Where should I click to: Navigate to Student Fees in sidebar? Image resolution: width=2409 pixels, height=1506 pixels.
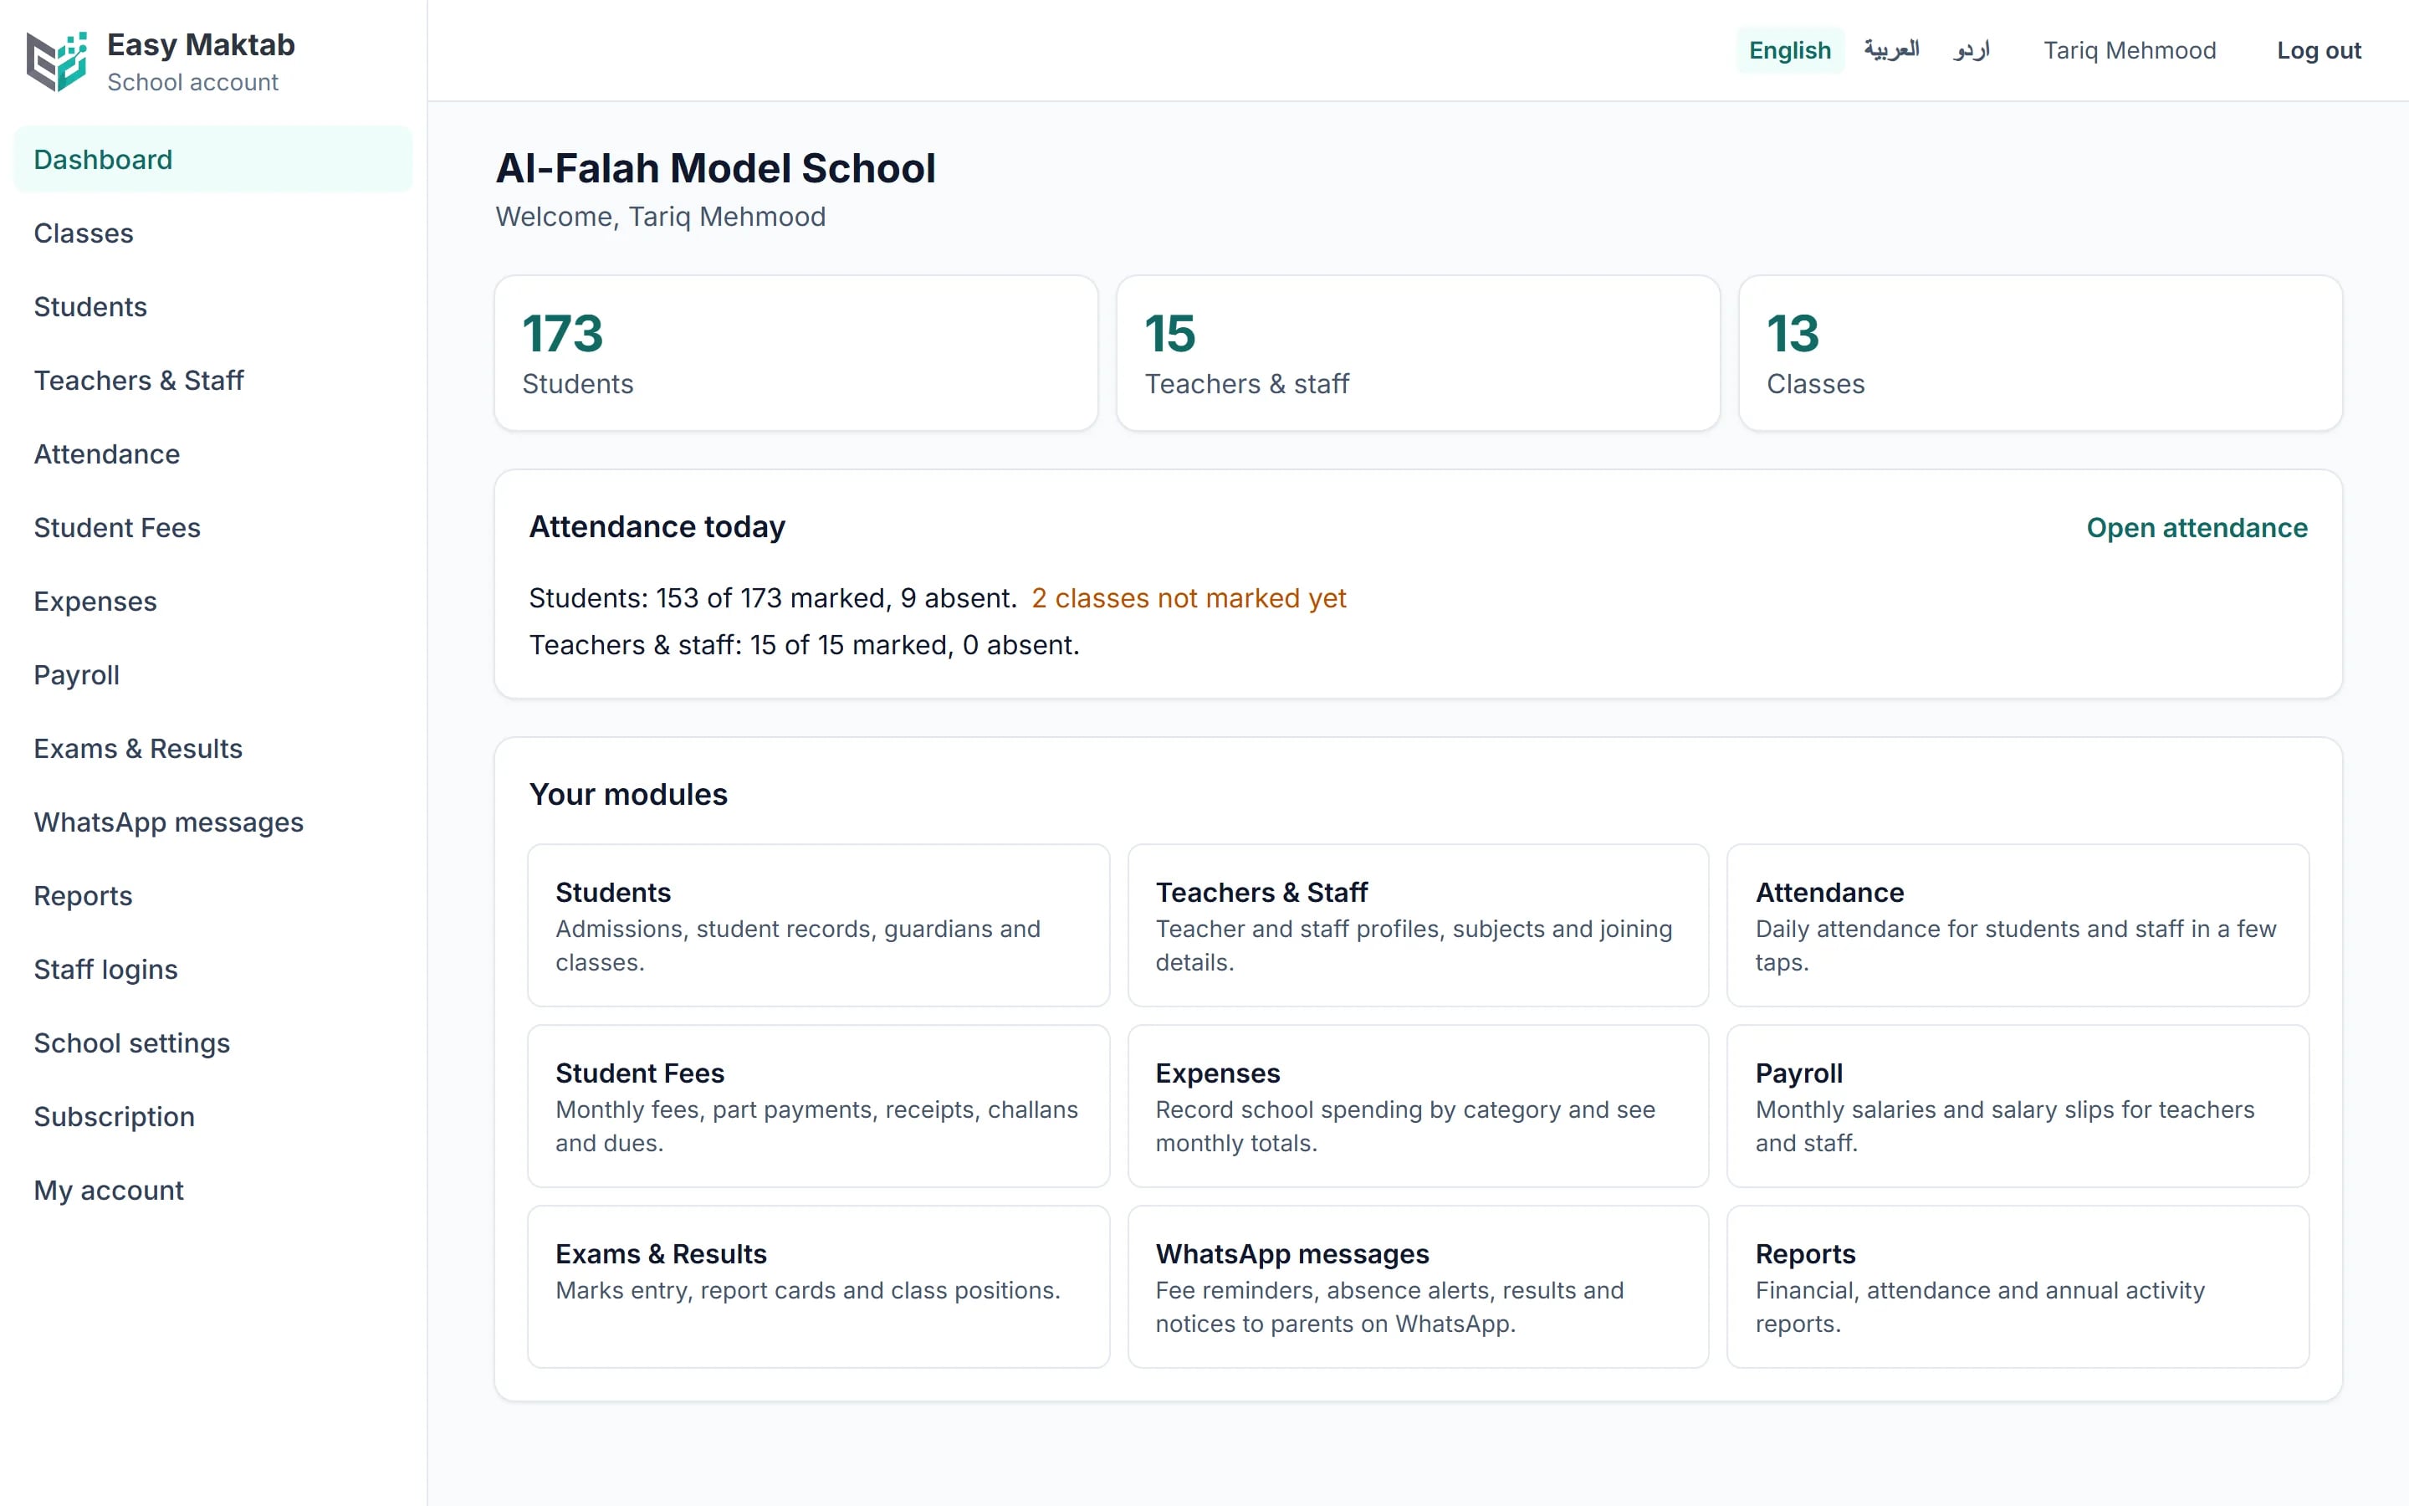point(213,528)
